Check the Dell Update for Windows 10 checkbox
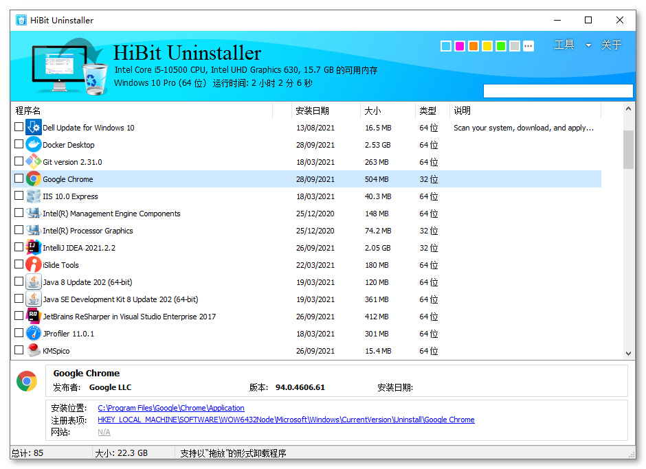The height and width of the screenshot is (469, 646). (x=19, y=127)
